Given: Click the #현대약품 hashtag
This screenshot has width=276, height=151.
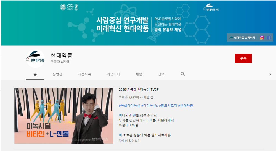Looking at the screenshot, I should (185, 105).
